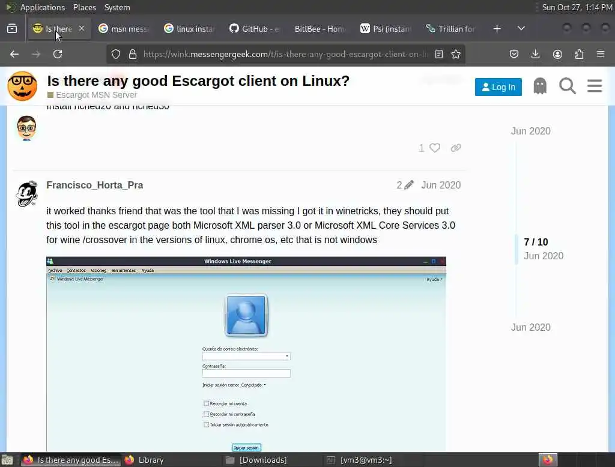
Task: Click glasses-wearing user avatar
Action: pyautogui.click(x=26, y=128)
